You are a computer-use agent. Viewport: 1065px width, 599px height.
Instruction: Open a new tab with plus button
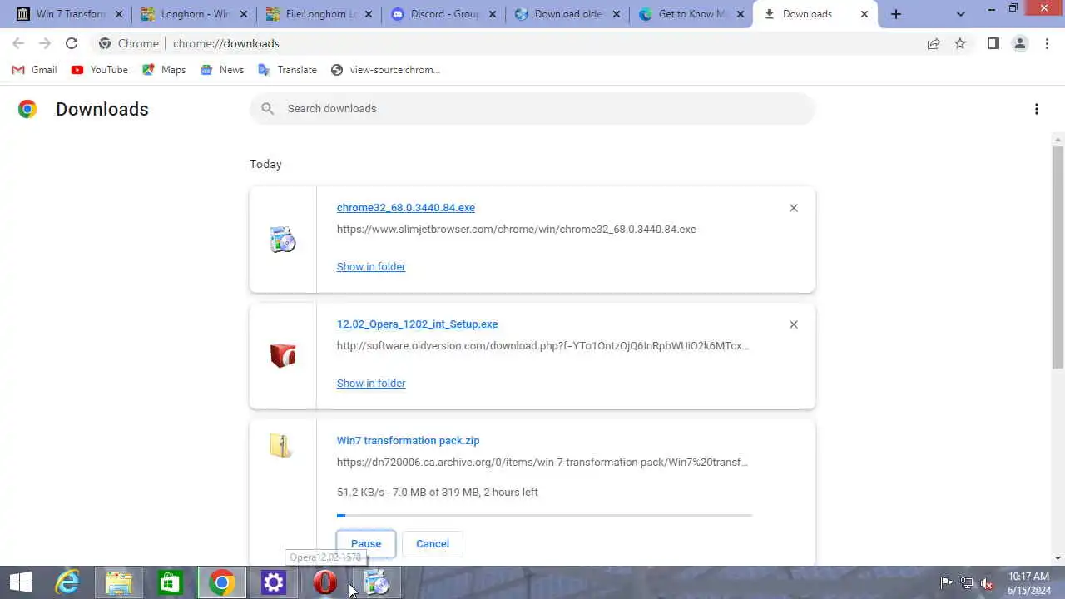coord(896,14)
